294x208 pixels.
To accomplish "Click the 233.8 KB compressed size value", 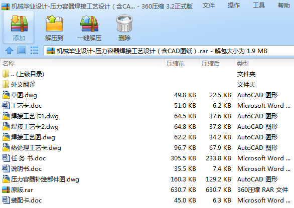I will coord(218,158).
